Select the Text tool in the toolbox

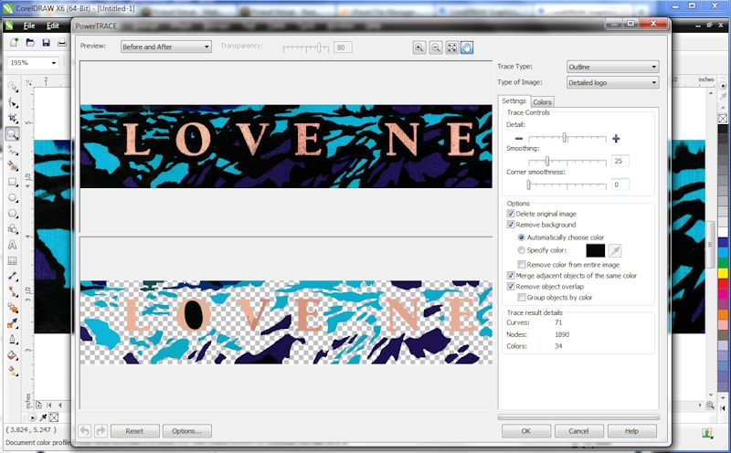pyautogui.click(x=13, y=245)
